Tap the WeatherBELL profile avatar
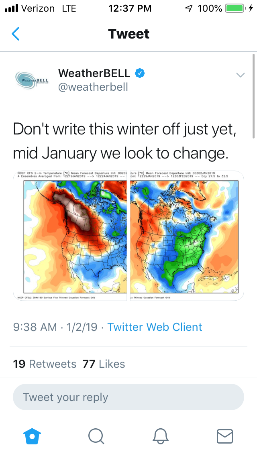The image size is (257, 456). coord(32,79)
